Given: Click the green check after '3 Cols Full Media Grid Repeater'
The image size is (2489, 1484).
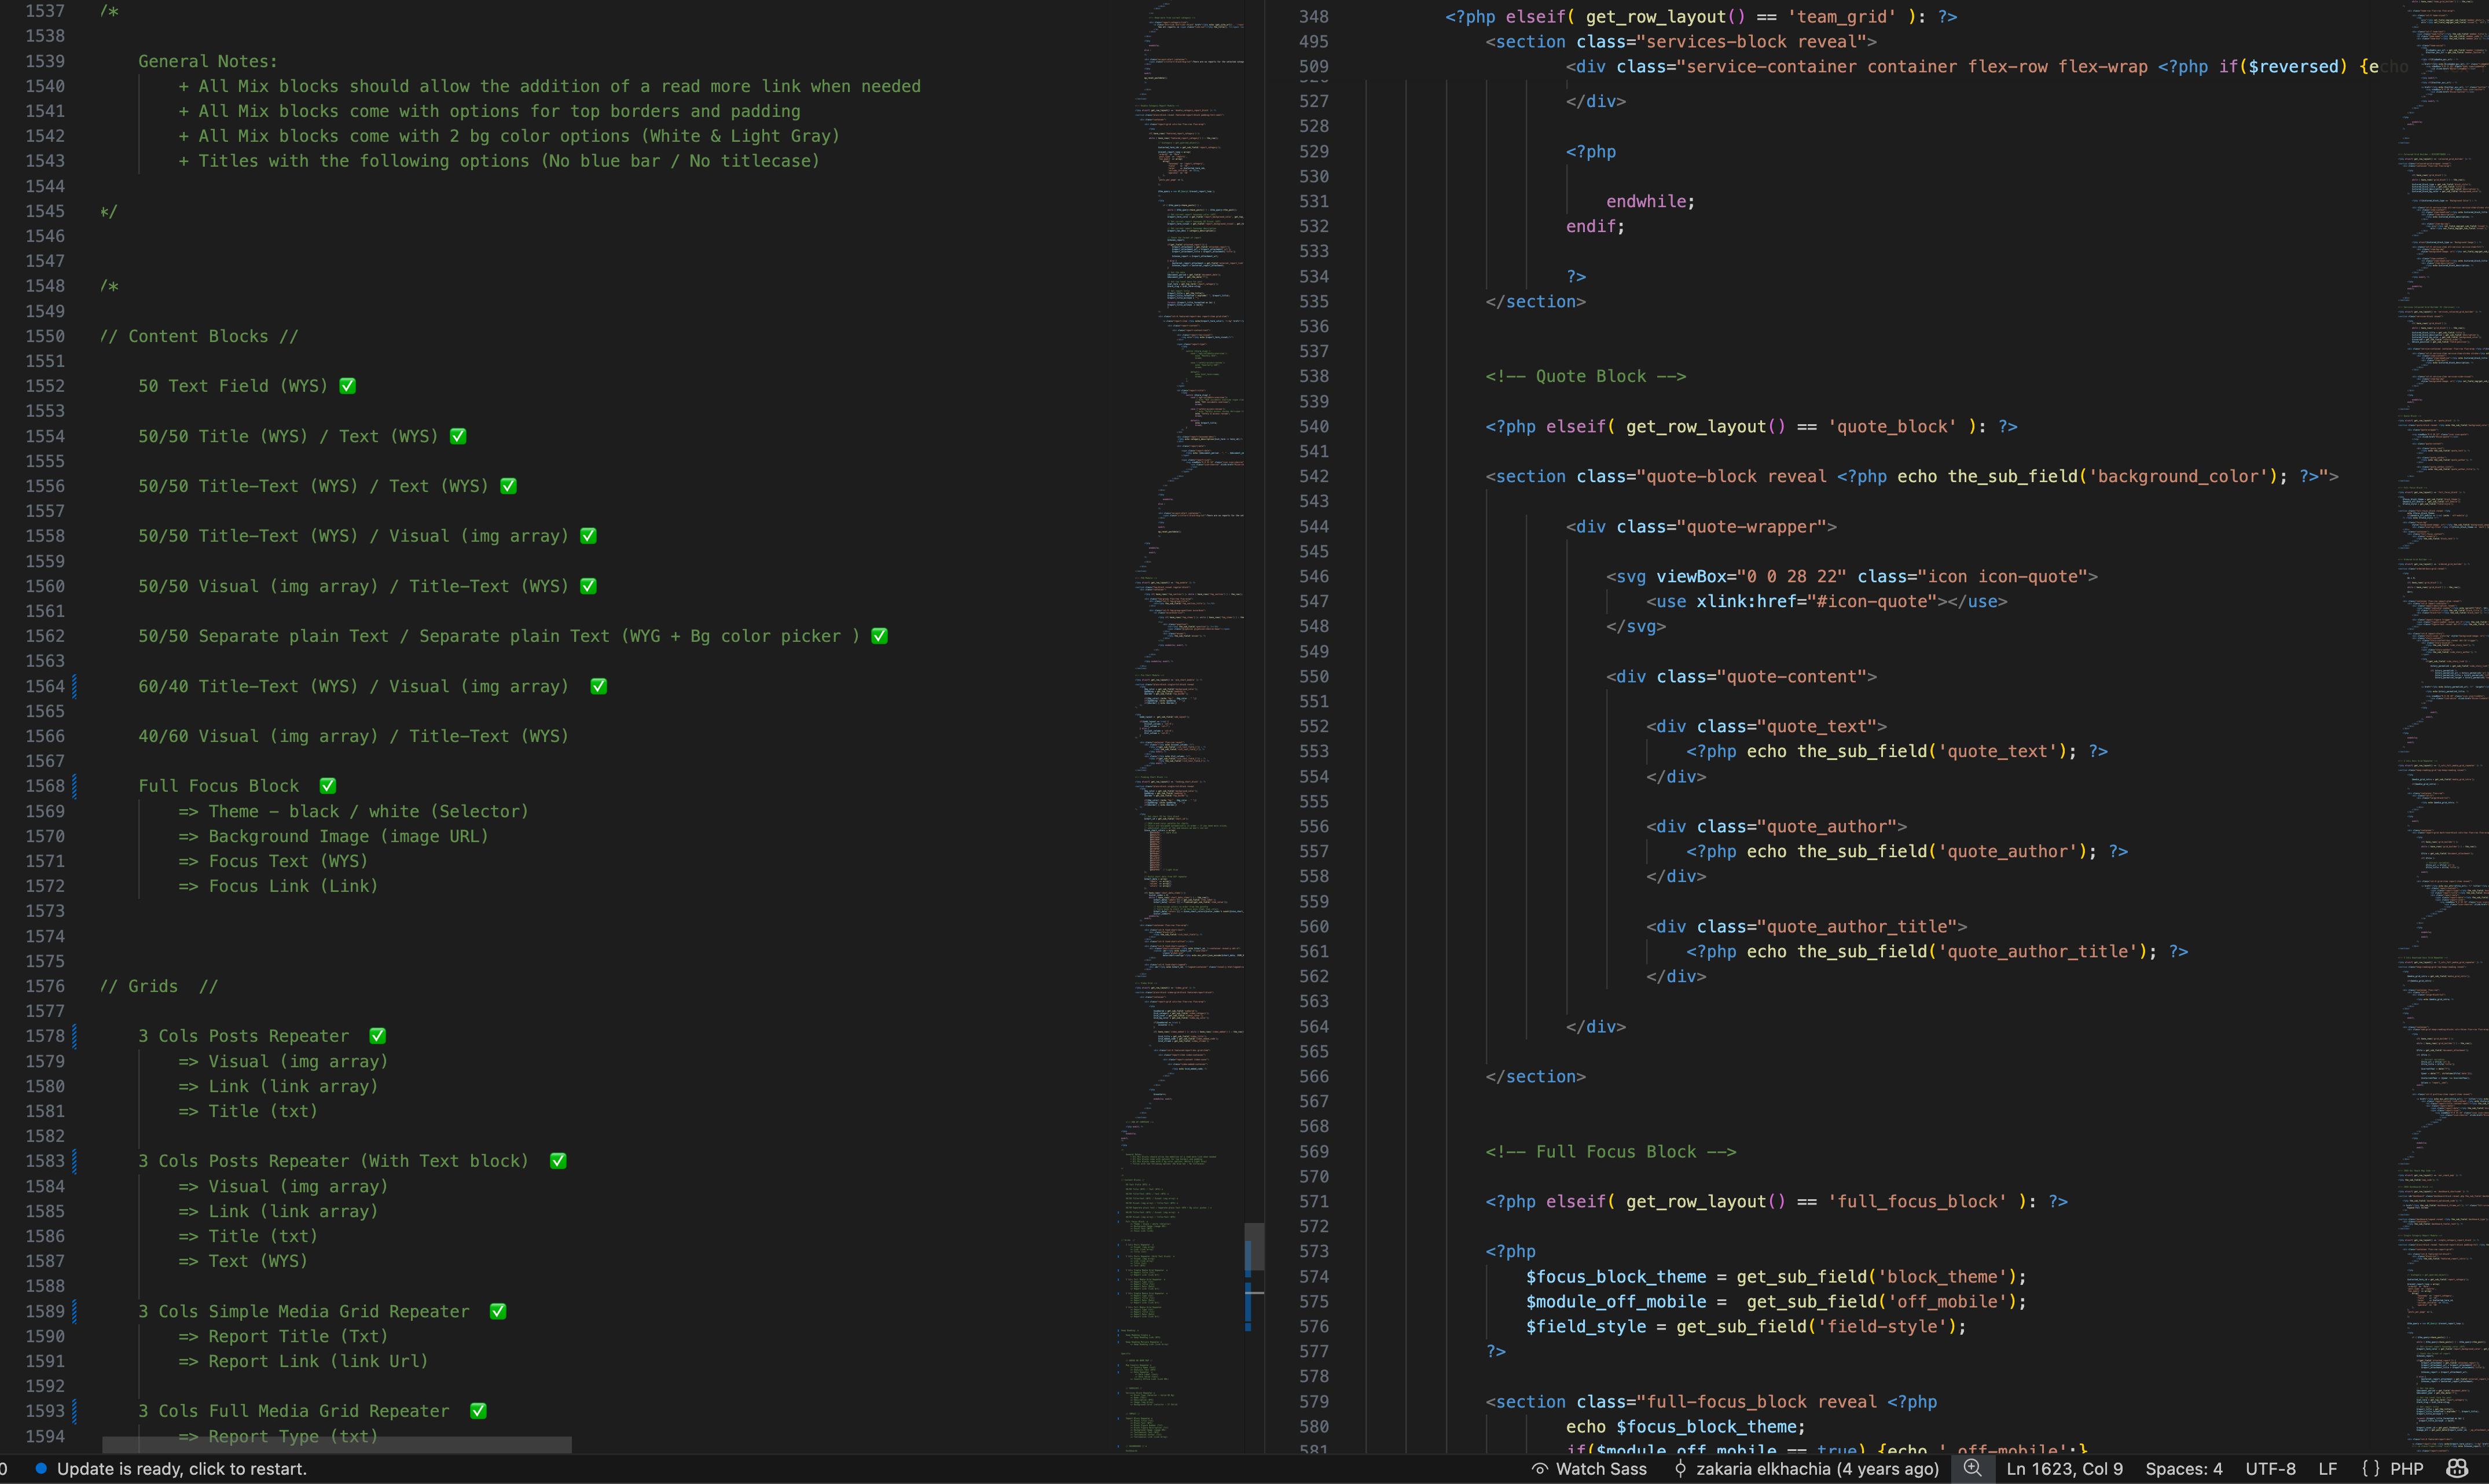Looking at the screenshot, I should (478, 1411).
